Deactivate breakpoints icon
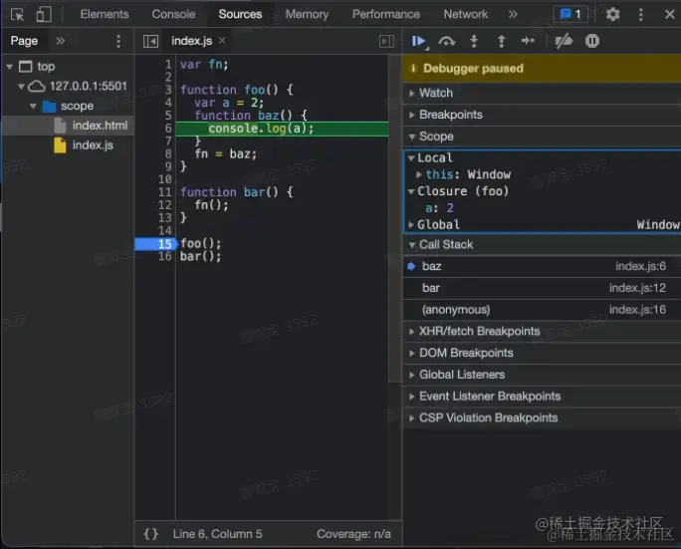The image size is (681, 549). coord(564,41)
